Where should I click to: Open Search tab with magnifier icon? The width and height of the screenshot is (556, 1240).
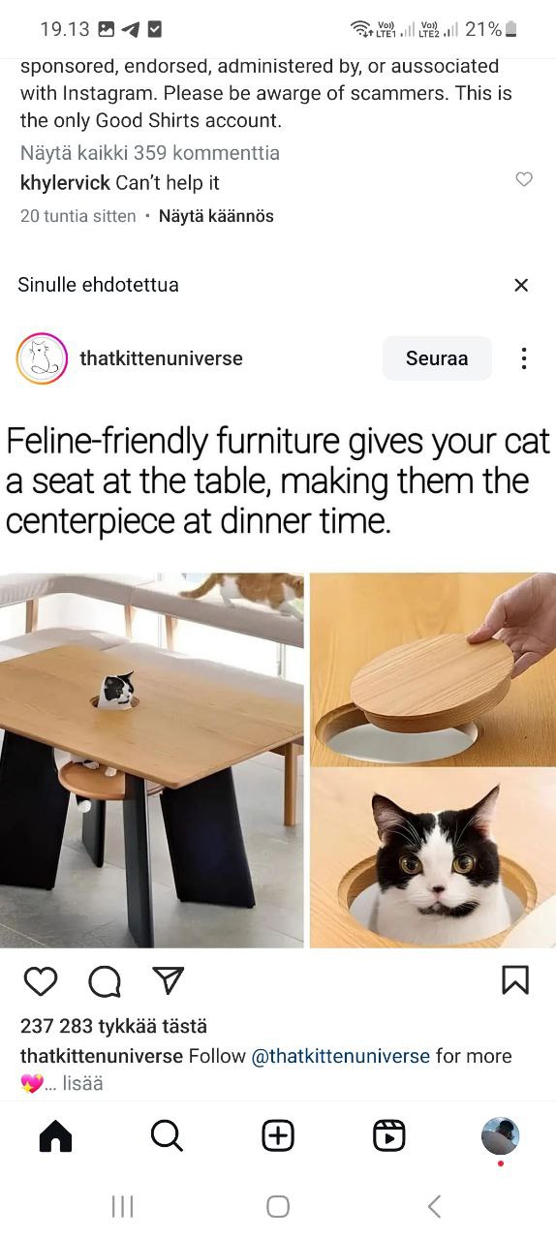167,1135
